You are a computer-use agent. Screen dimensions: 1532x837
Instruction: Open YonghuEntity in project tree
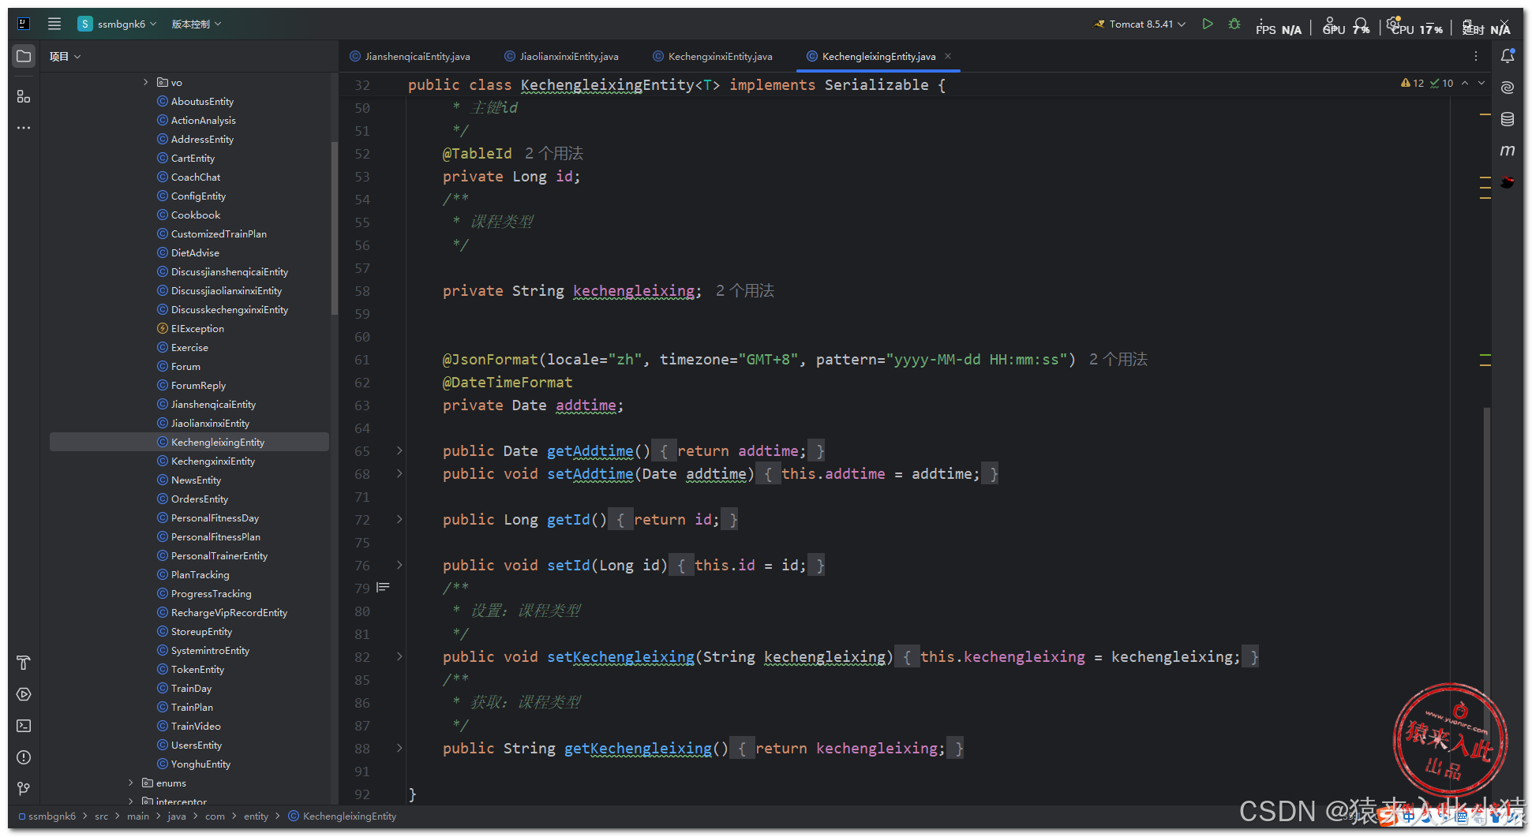[x=193, y=764]
